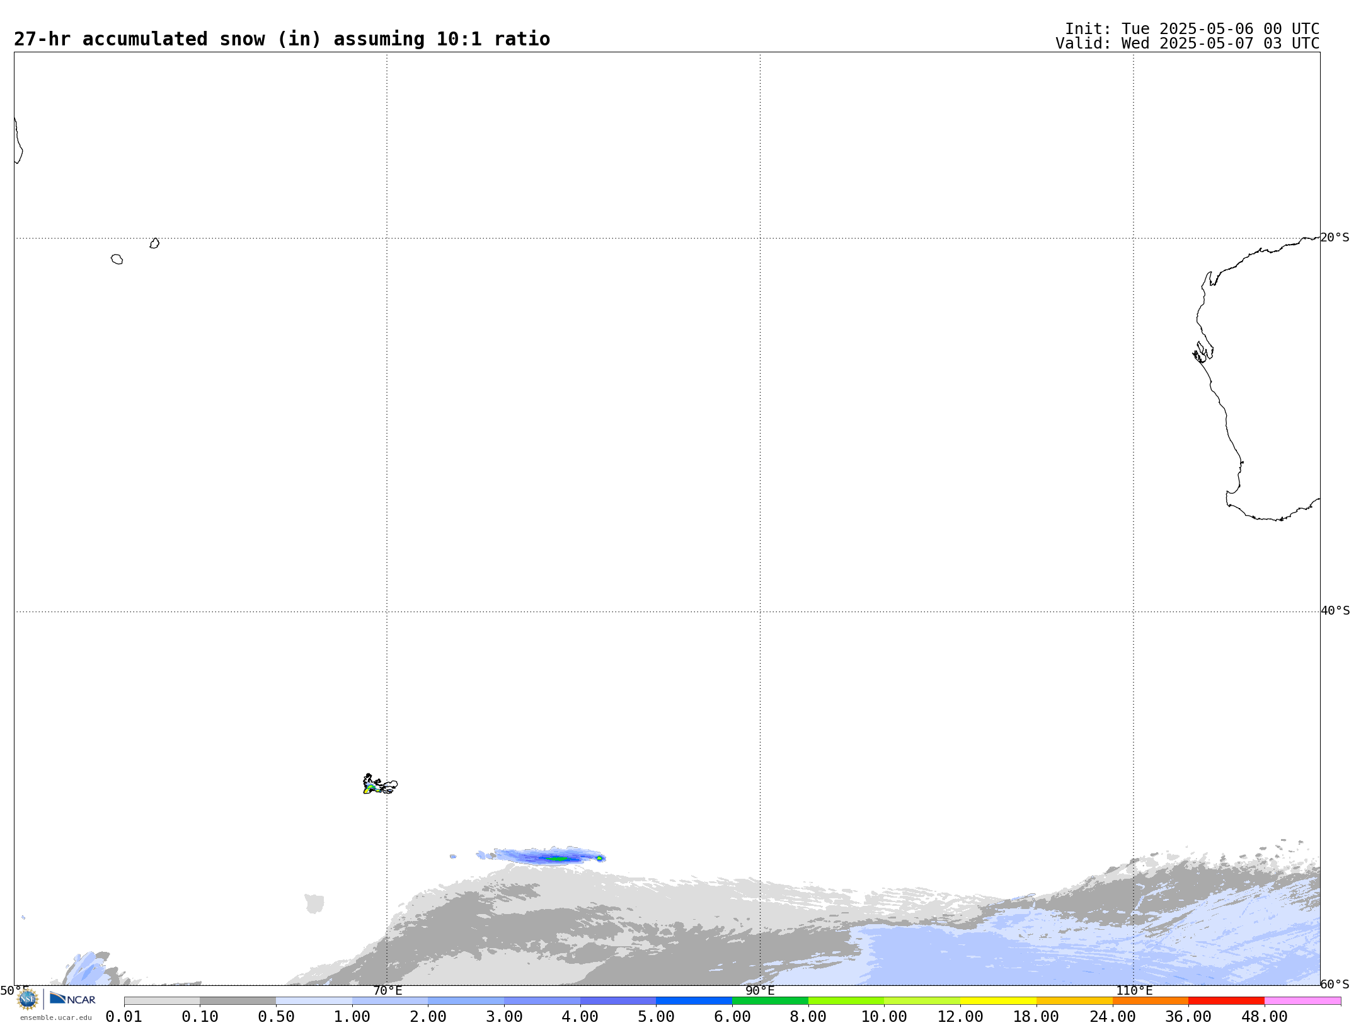The image size is (1361, 1025).
Task: Click the Kerguelen Islands outline near 70°E
Action: 380,784
